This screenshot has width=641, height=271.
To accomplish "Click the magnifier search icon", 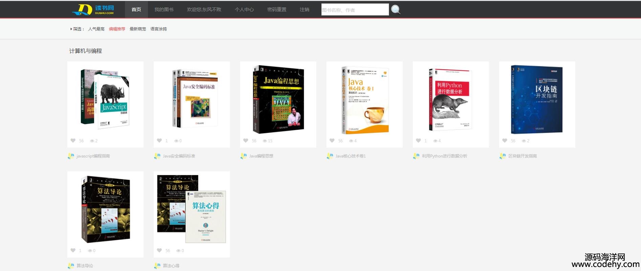I will coord(396,9).
